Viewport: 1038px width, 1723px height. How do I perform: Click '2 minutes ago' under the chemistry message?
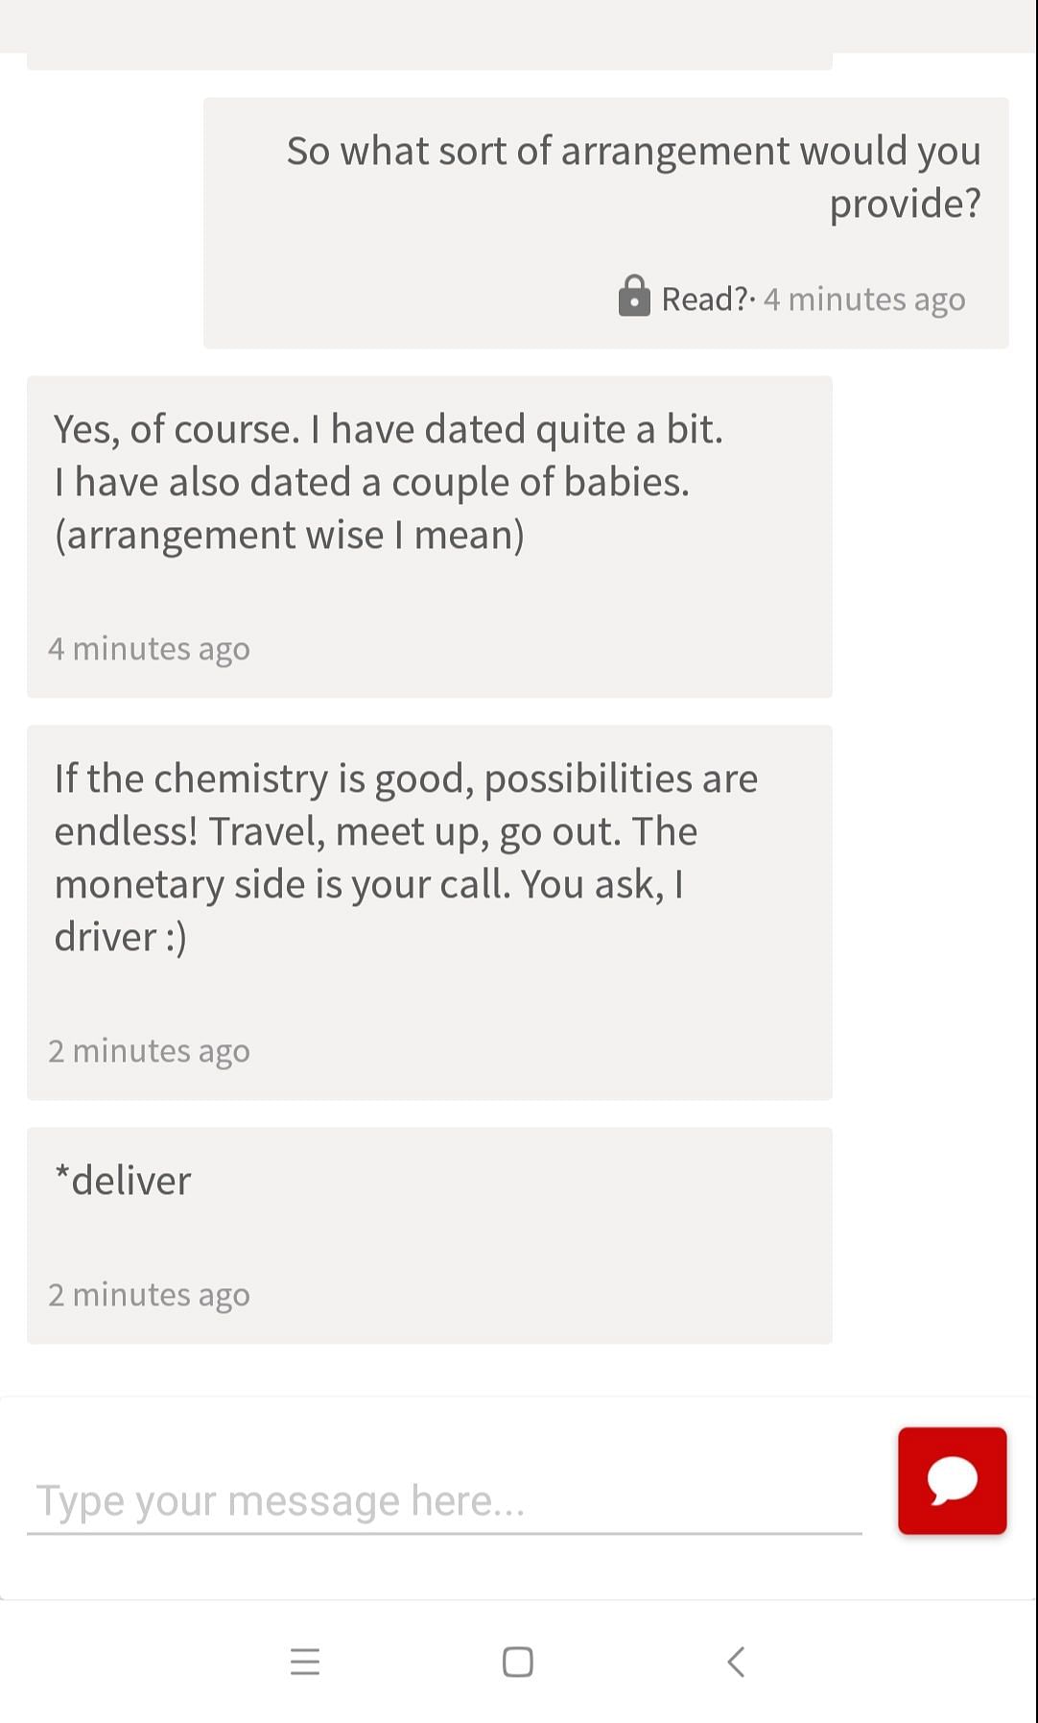(149, 1051)
